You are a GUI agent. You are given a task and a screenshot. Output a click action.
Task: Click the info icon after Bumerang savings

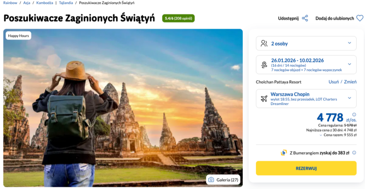[x=354, y=153]
